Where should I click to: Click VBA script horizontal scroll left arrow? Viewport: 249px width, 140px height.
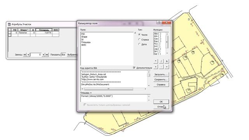82,89
